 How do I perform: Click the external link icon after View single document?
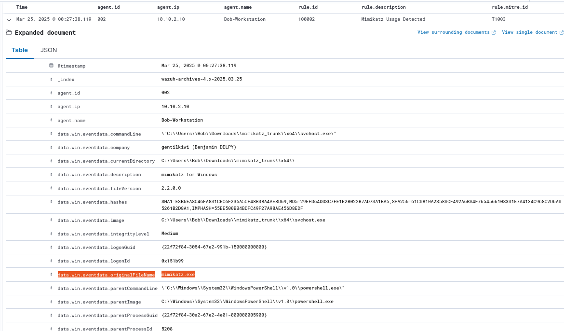pyautogui.click(x=561, y=33)
